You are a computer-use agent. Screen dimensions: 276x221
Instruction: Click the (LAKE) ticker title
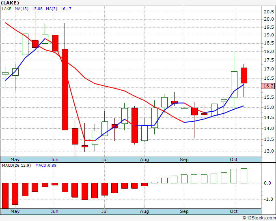(x=10, y=3)
